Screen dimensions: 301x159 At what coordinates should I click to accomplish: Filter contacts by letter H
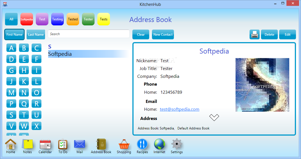[24, 70]
